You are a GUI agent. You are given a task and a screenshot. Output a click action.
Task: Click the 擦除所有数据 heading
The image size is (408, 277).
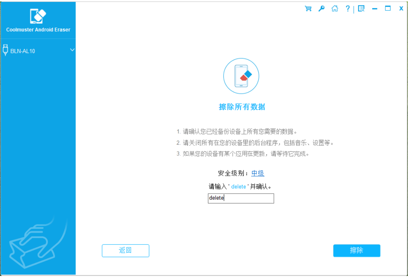[242, 107]
